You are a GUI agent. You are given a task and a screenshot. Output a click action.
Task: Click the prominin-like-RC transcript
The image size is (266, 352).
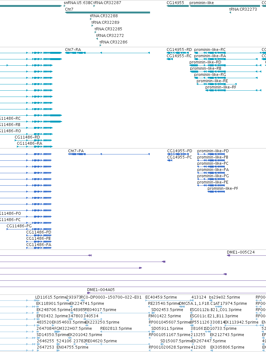pyautogui.click(x=228, y=53)
